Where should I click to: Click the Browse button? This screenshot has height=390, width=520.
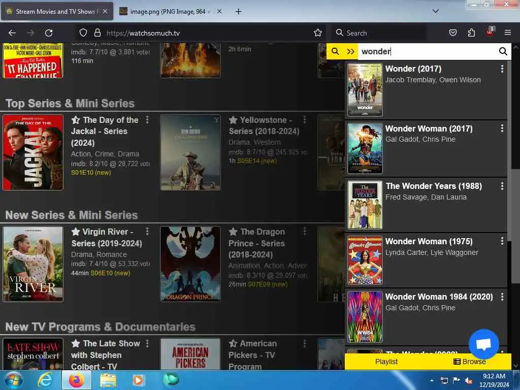pos(470,362)
